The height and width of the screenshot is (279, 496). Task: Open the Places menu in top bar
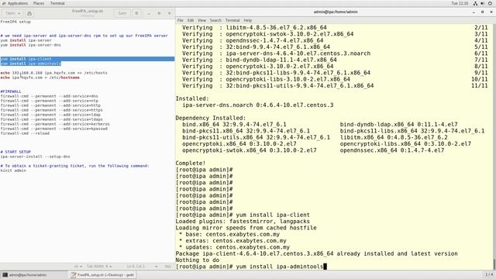(x=39, y=3)
